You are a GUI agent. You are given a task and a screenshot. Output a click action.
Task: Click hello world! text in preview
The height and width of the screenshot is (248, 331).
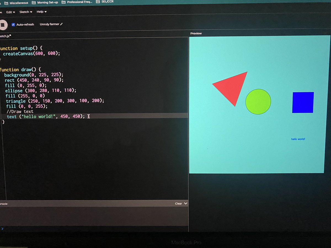coord(298,139)
